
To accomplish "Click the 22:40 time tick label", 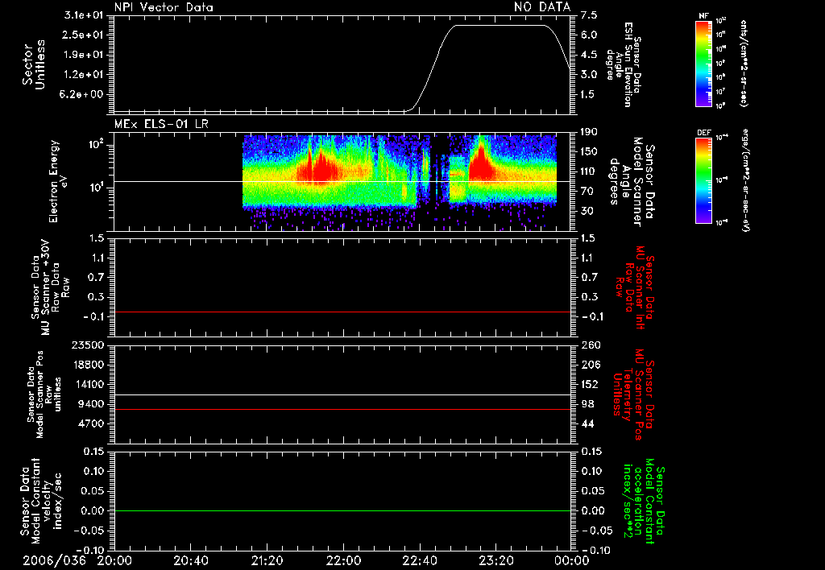I will tap(419, 560).
